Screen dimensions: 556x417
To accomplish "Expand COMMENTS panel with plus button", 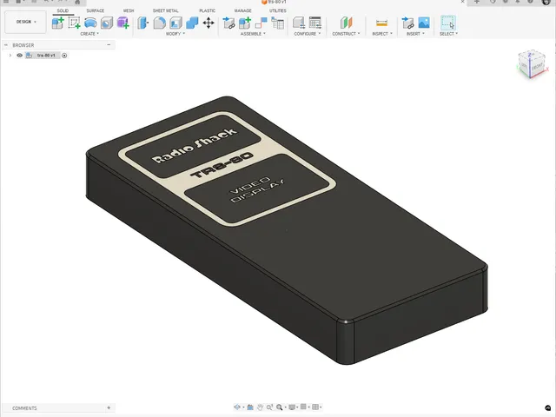I will point(109,407).
